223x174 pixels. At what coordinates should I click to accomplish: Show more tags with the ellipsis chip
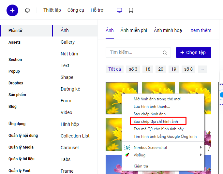click(202, 69)
